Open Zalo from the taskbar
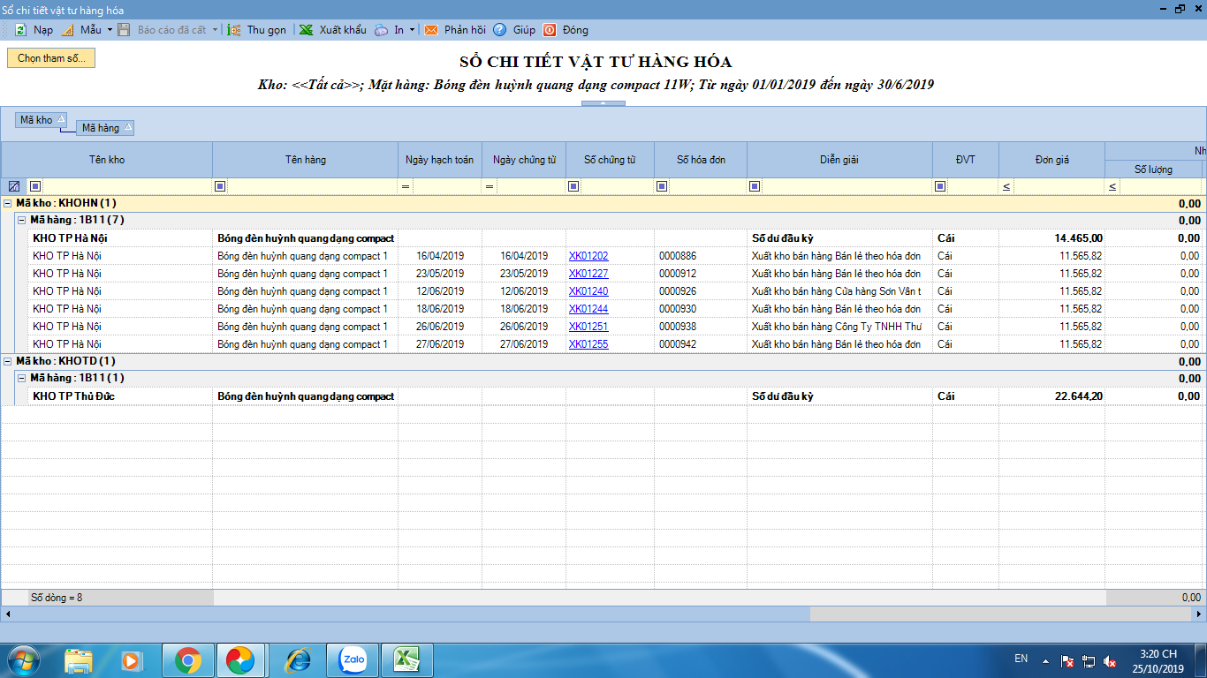Viewport: 1207px width, 678px height. click(353, 659)
